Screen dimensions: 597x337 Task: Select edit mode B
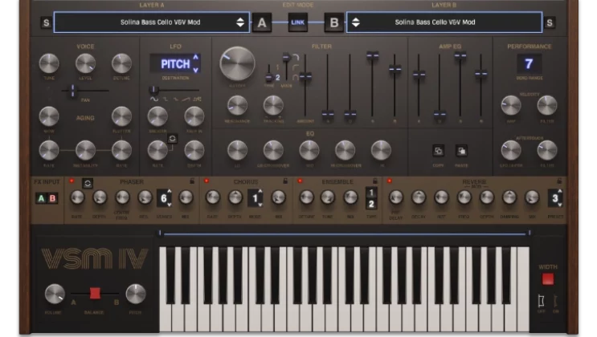pyautogui.click(x=333, y=22)
